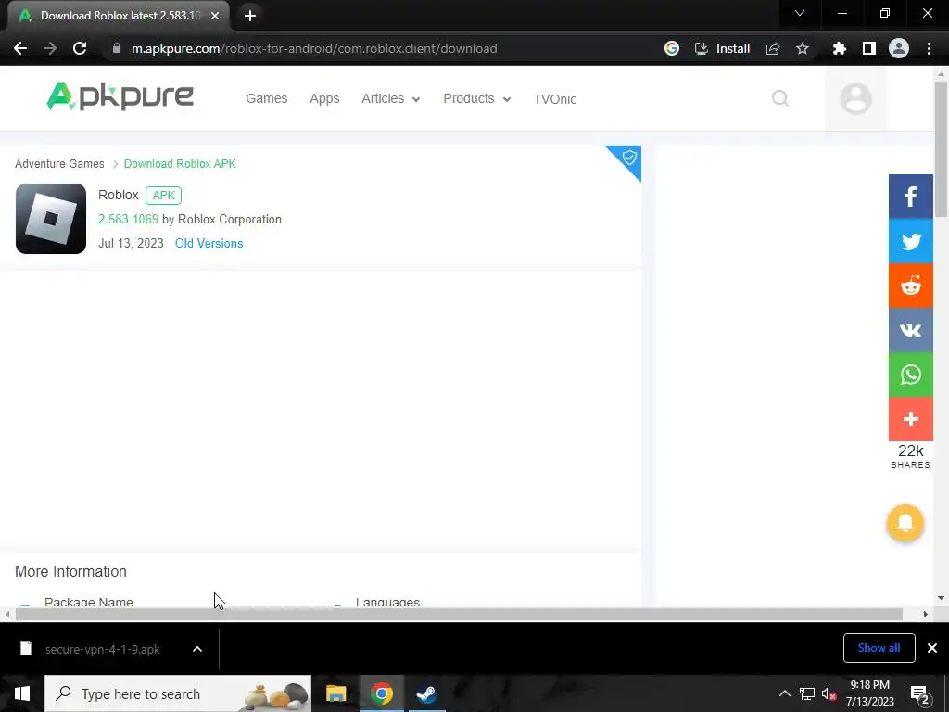Close the downloads bar

pos(932,648)
